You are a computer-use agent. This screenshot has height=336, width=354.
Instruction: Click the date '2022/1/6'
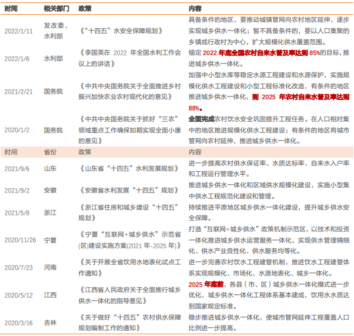click(x=17, y=59)
